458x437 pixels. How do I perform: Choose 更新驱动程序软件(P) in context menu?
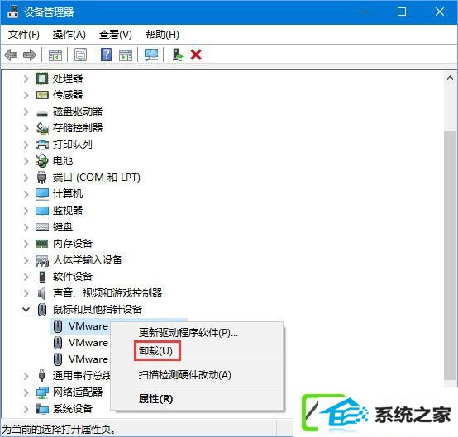tap(188, 332)
